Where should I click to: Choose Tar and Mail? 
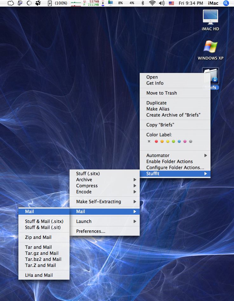(x=44, y=247)
